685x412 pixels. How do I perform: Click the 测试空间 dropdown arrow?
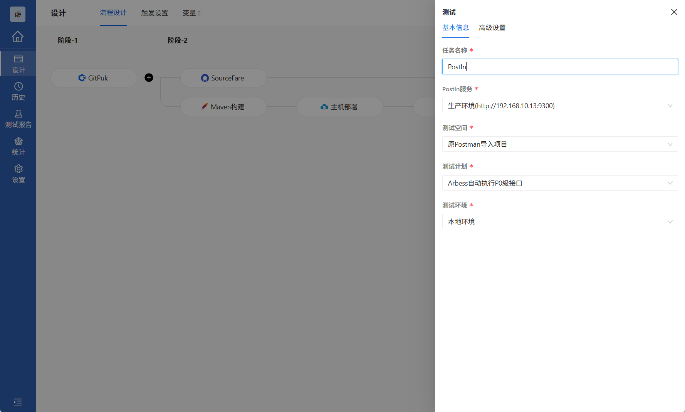[x=670, y=144]
